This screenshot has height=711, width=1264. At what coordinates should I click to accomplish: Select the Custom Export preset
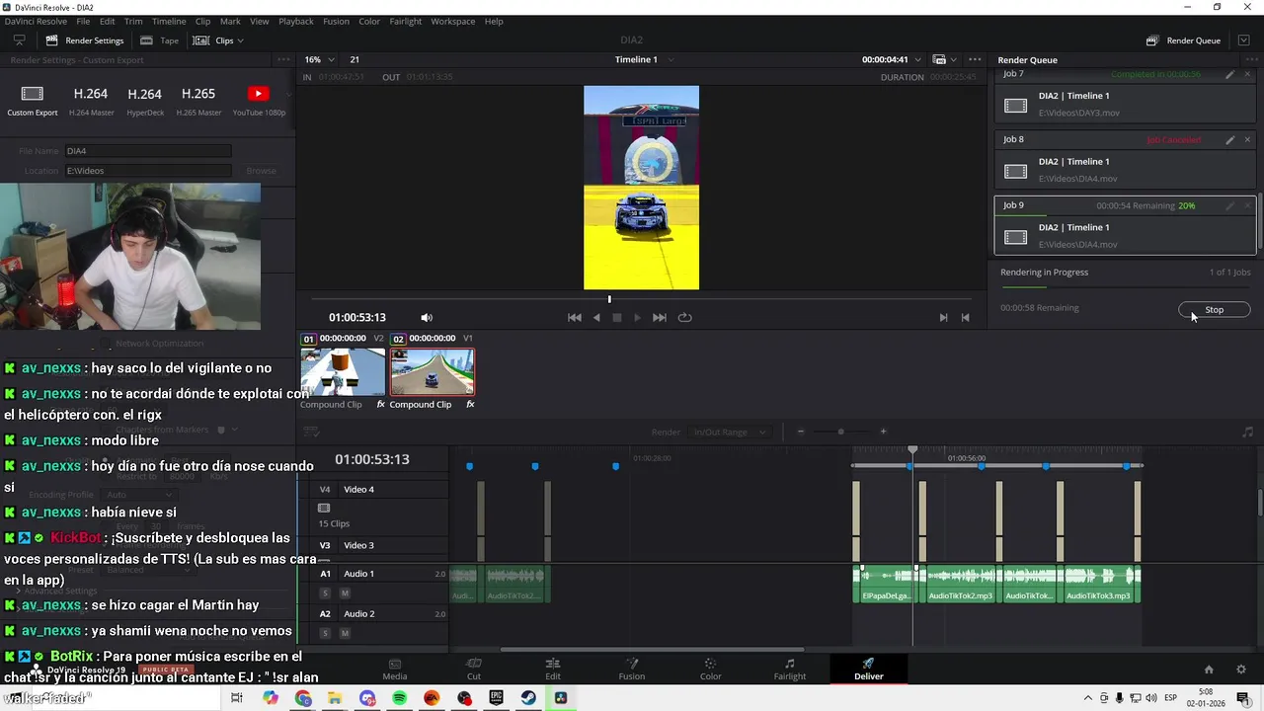33,101
